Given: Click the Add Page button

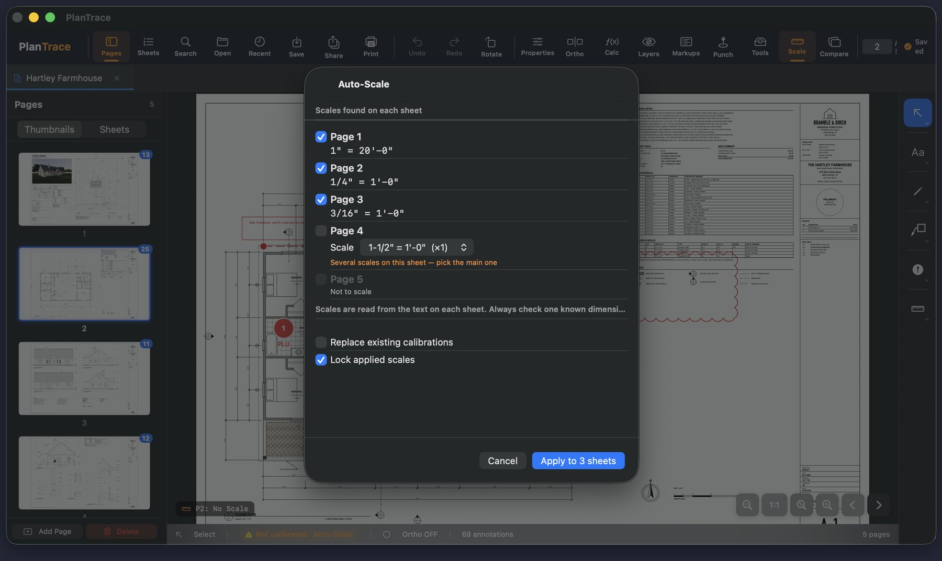Looking at the screenshot, I should click(x=48, y=531).
